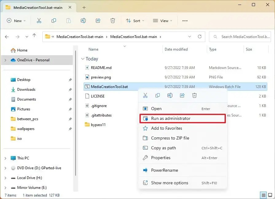Screen dimensions: 275x199
Task: Select Compress to ZIP file
Action: click(183, 138)
